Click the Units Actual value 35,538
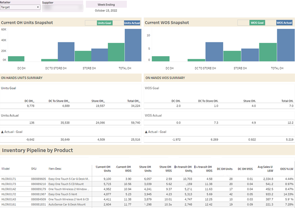This screenshot has width=295, height=208. pyautogui.click(x=65, y=123)
